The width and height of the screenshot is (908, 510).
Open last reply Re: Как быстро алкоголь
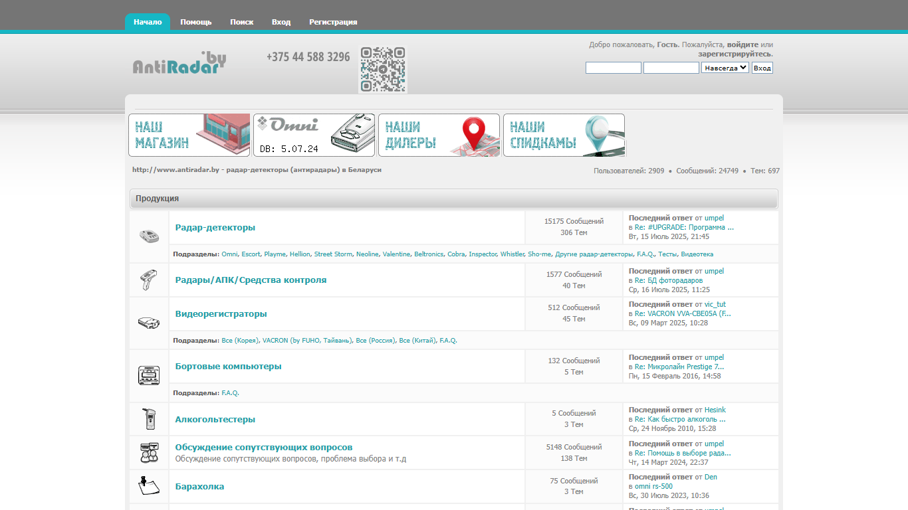coord(680,419)
